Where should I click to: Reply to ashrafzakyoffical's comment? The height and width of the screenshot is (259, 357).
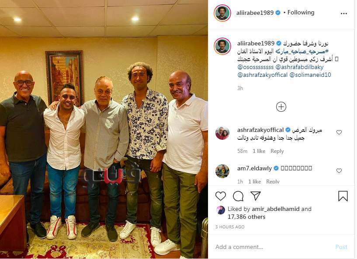point(277,151)
